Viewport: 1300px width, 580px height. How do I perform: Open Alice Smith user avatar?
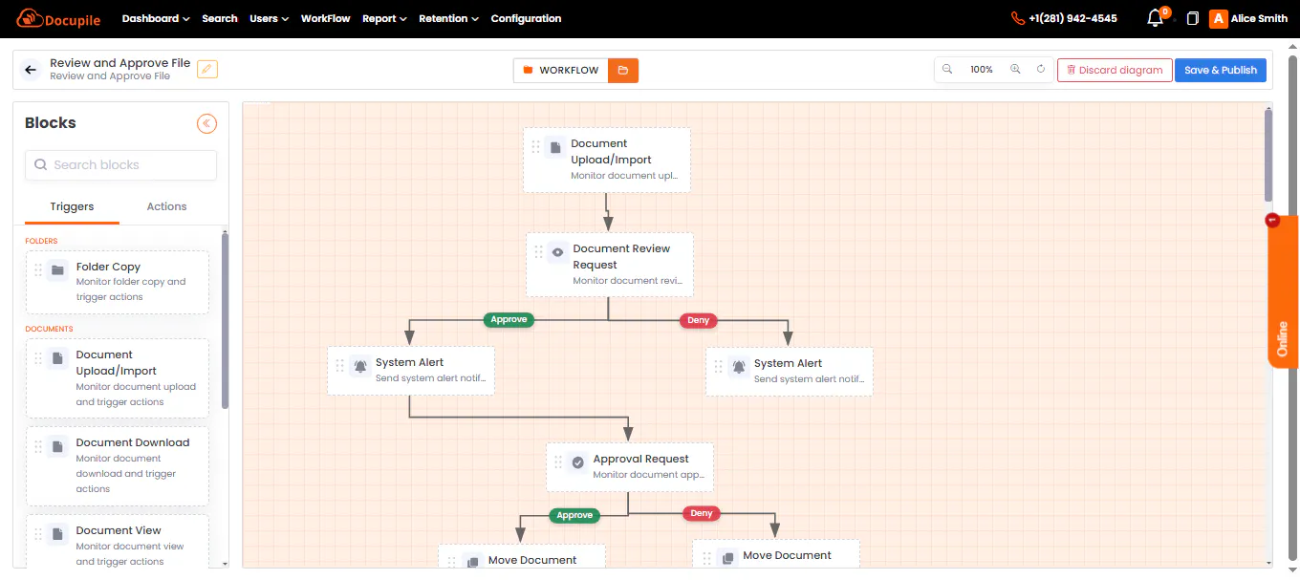pos(1218,18)
